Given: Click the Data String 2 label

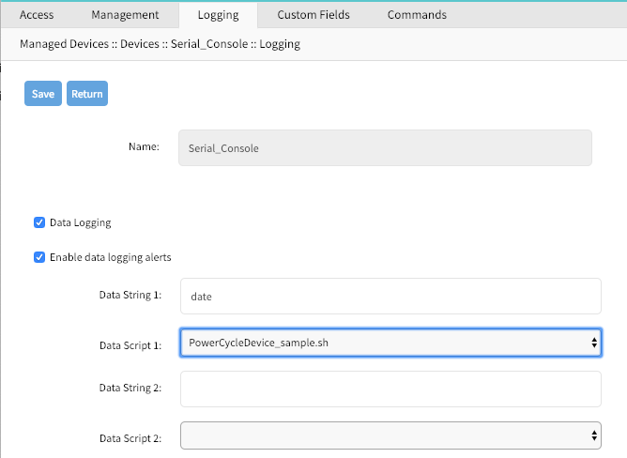Looking at the screenshot, I should point(130,388).
